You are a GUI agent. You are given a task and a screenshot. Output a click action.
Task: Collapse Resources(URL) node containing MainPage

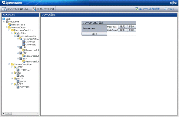tap(18, 39)
